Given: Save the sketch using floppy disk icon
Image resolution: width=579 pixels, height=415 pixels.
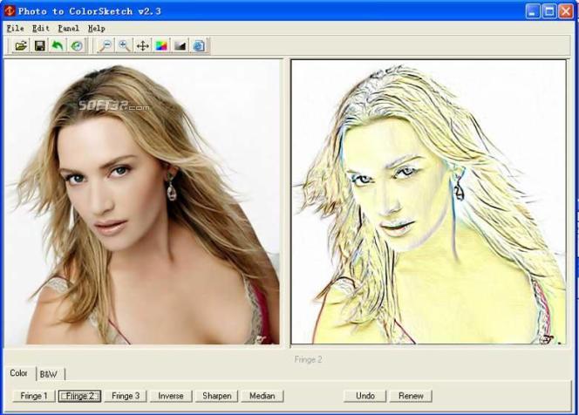Looking at the screenshot, I should (40, 46).
